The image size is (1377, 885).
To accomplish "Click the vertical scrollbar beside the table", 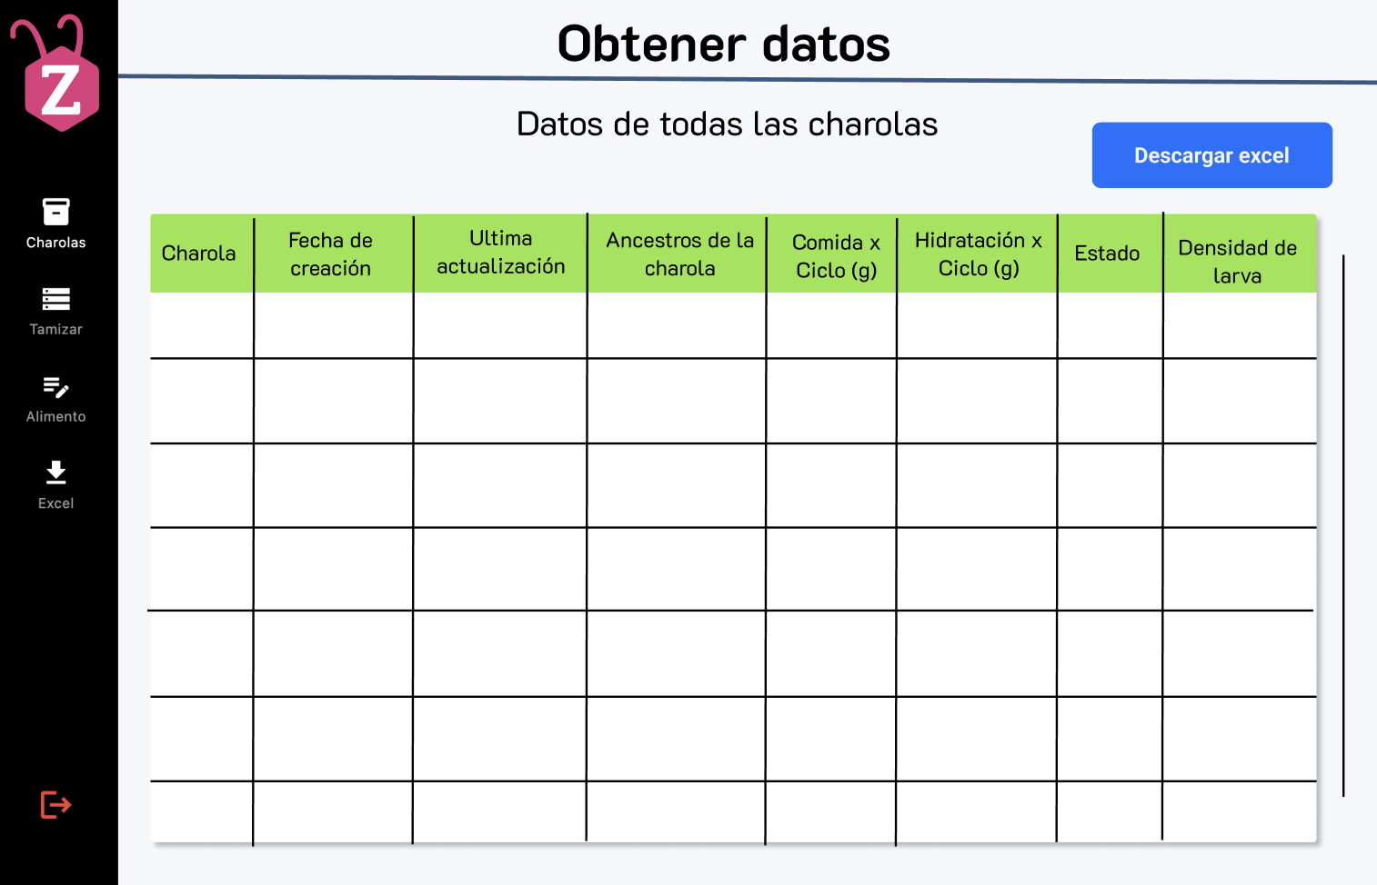I will click(x=1343, y=525).
